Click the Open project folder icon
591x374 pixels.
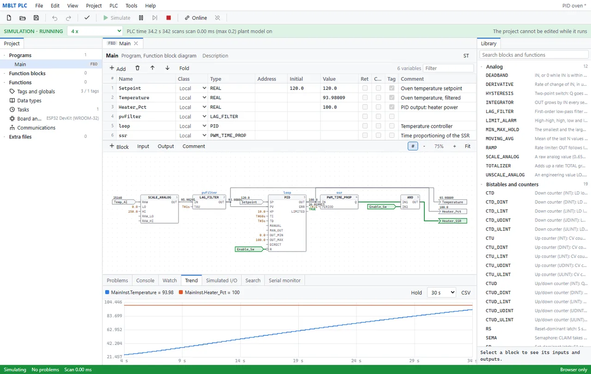[23, 18]
